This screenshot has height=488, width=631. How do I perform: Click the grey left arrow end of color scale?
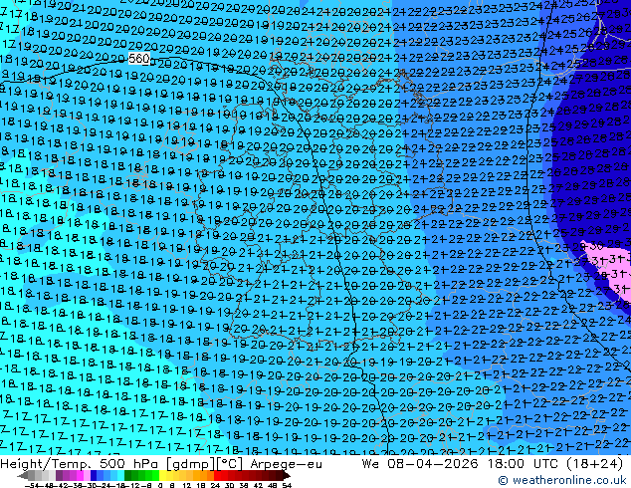pos(23,476)
